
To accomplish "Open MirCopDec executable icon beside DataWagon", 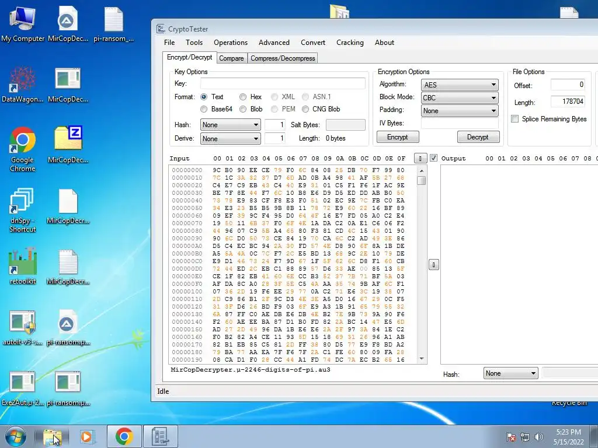I will tap(68, 85).
